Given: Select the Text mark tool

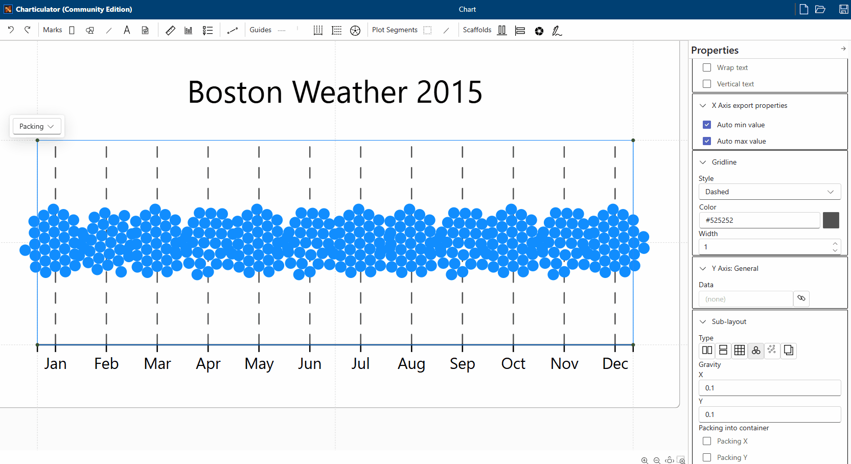Looking at the screenshot, I should 127,30.
